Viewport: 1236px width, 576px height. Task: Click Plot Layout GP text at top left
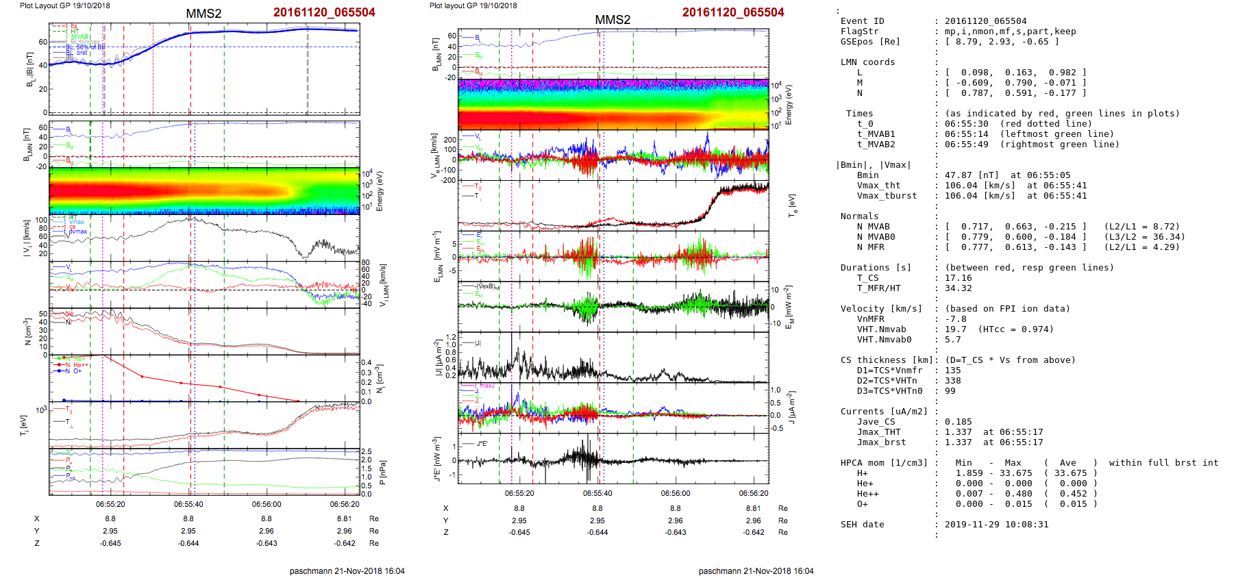(64, 5)
